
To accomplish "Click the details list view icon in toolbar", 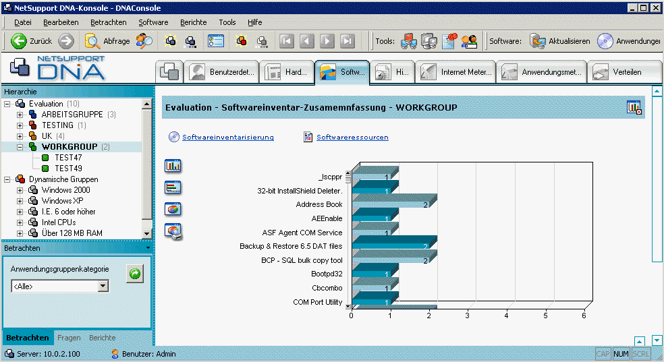I will point(215,41).
